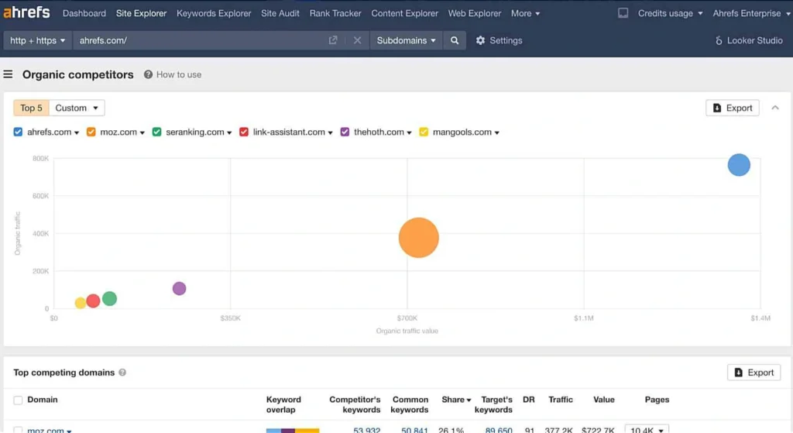Click the Settings gear icon
This screenshot has height=433, width=793.
coord(480,40)
